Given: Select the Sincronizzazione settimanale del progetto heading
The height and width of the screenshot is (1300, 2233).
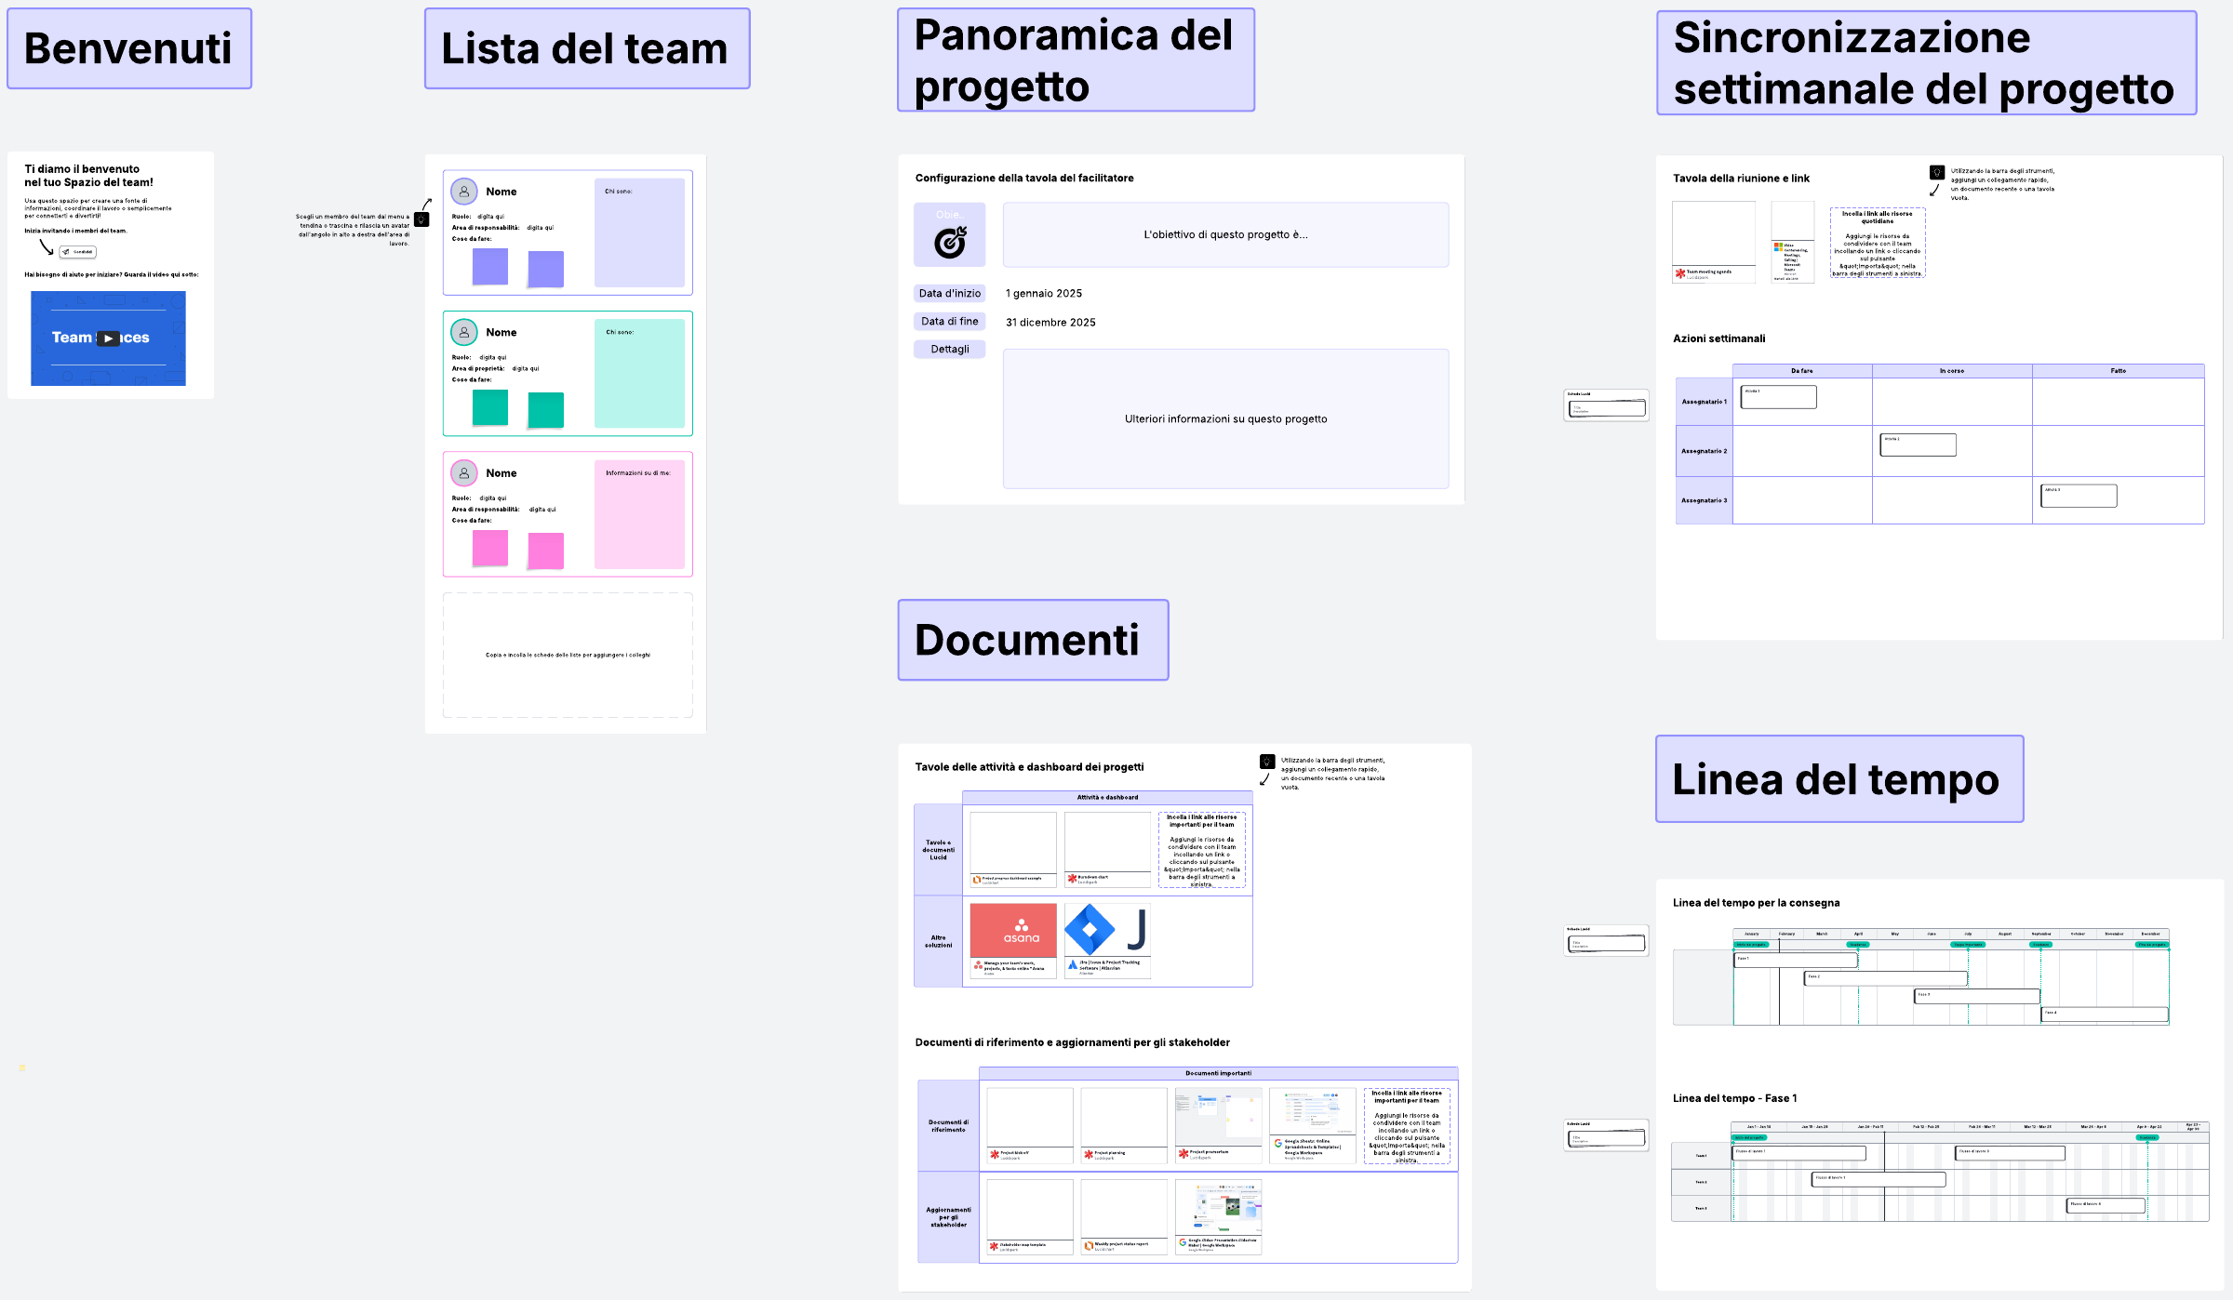Looking at the screenshot, I should click(x=1925, y=63).
